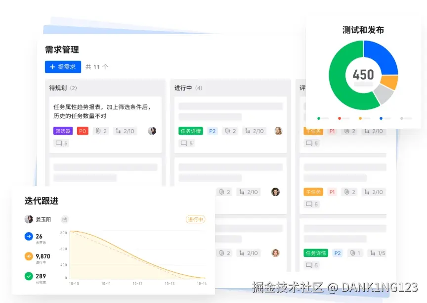427x303 pixels.
Task: Click the red P0 priority tag
Action: (83, 131)
